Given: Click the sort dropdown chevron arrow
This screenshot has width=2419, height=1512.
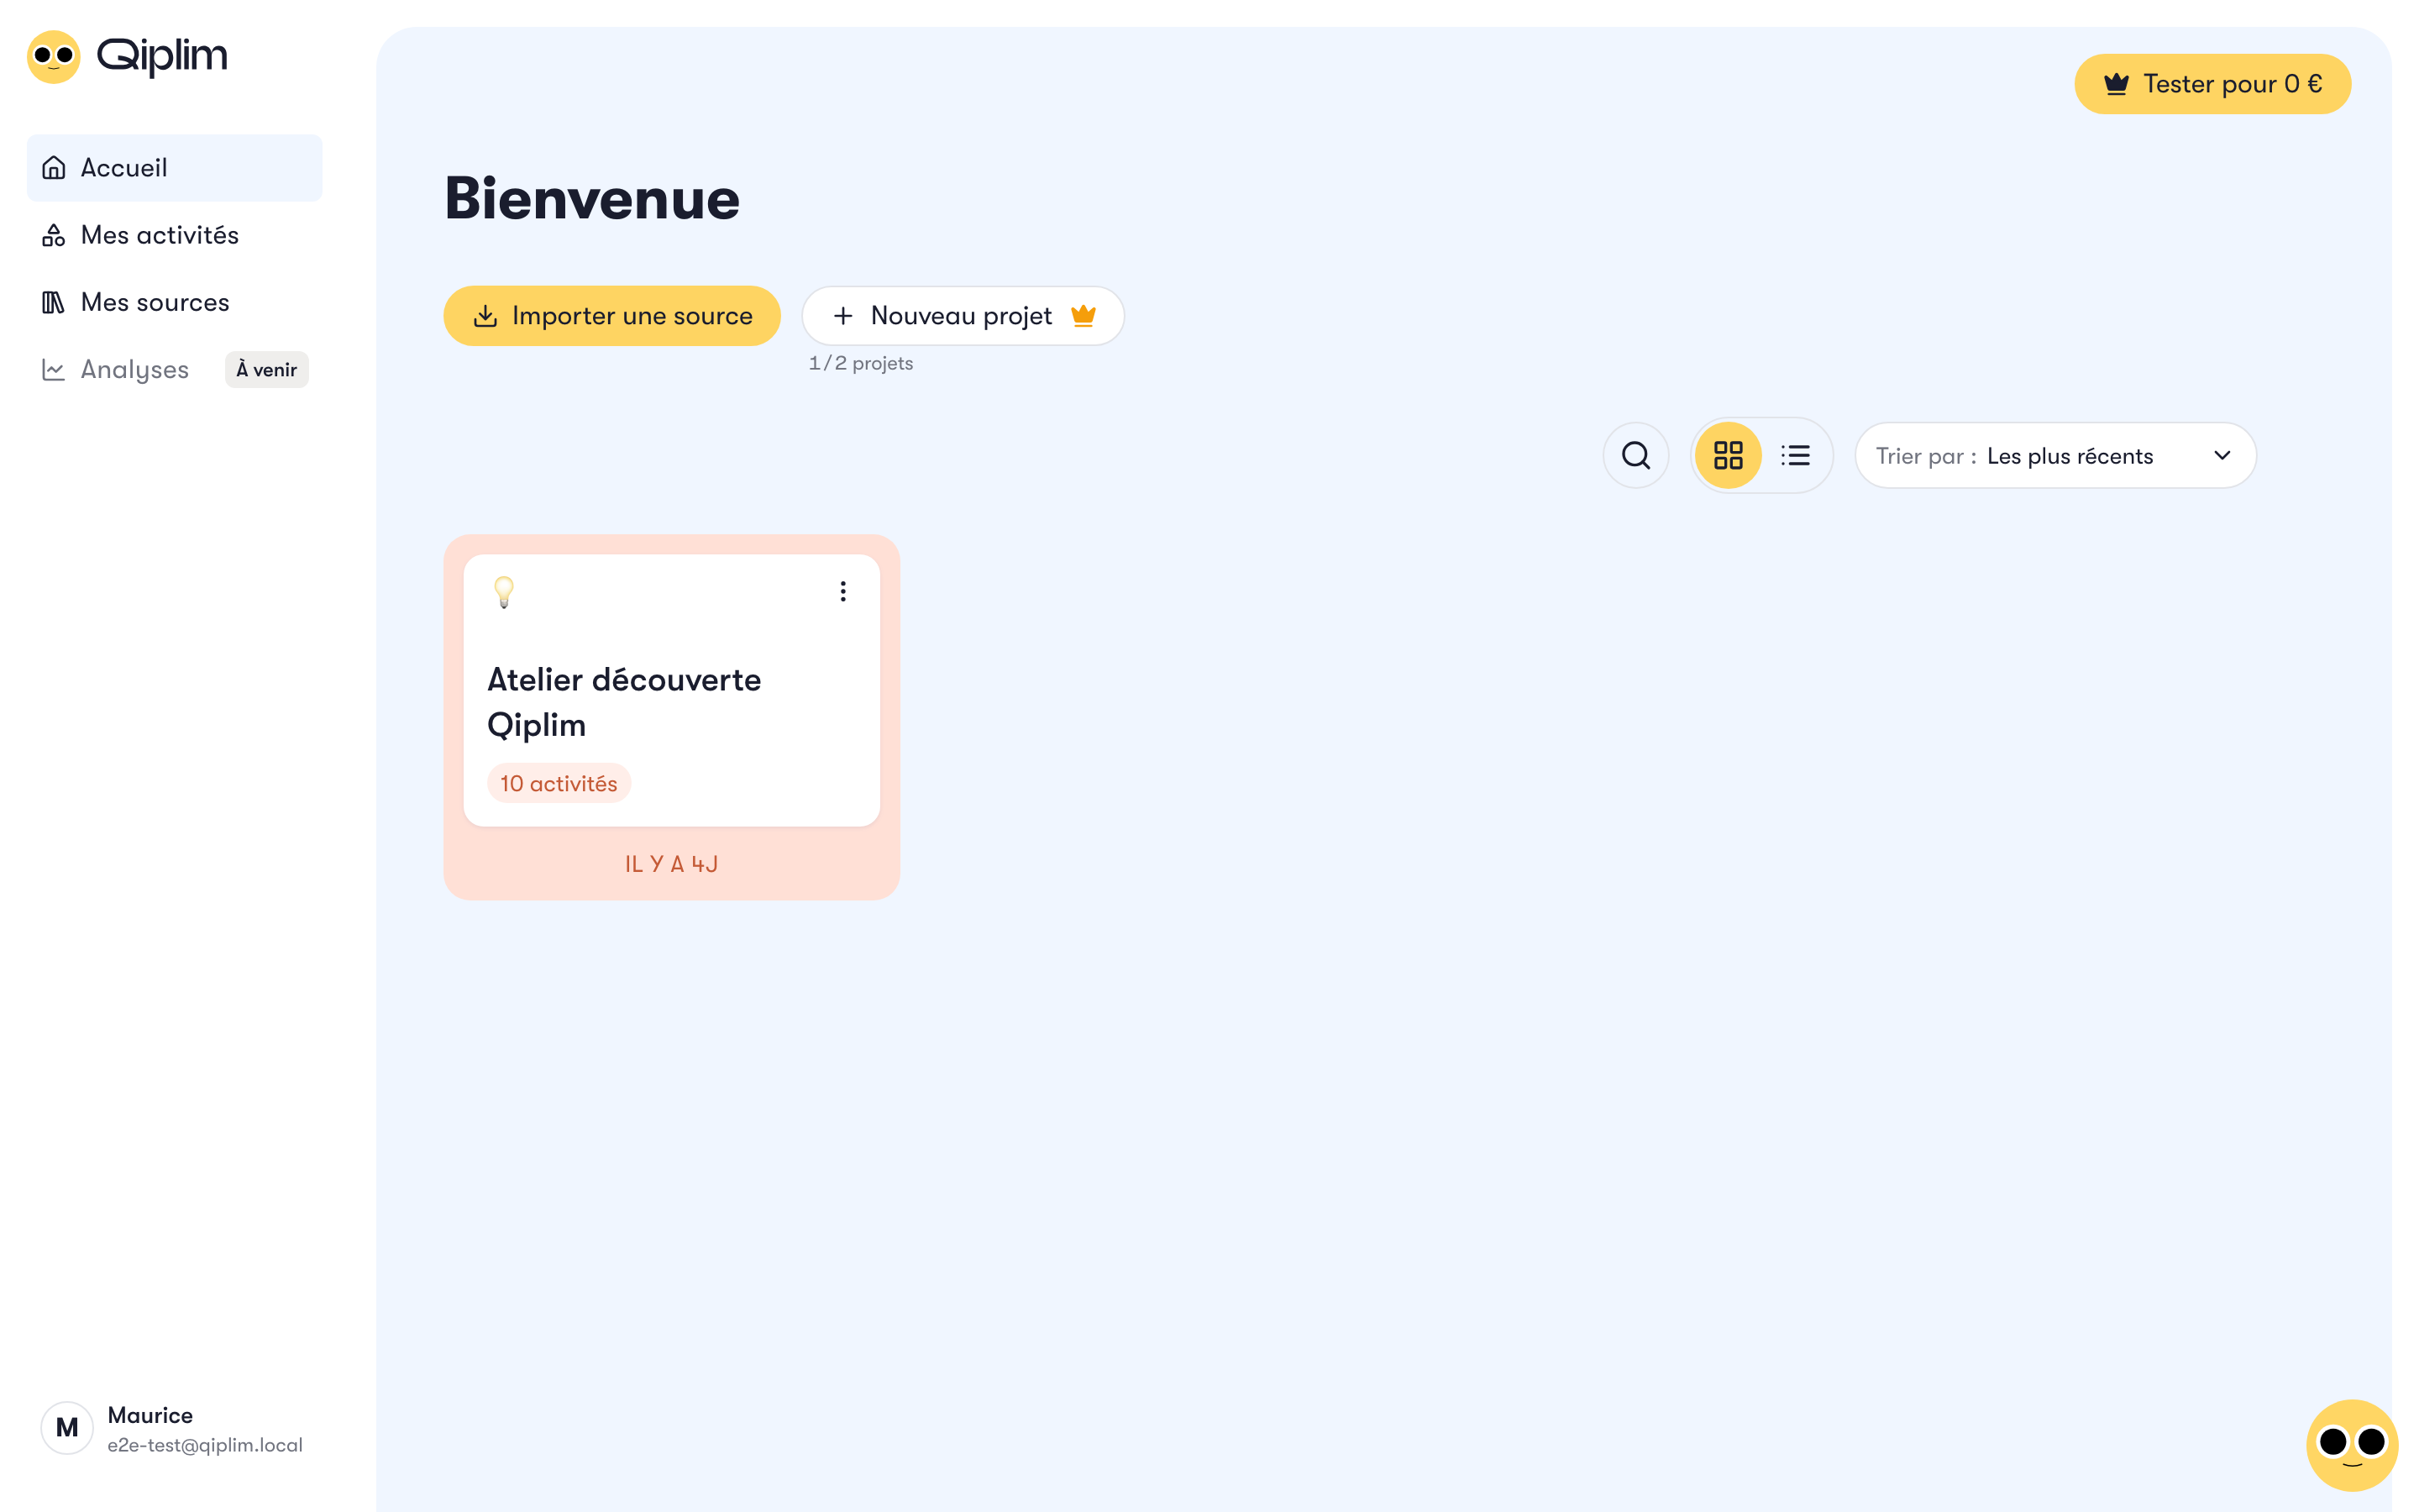Looking at the screenshot, I should coord(2222,456).
